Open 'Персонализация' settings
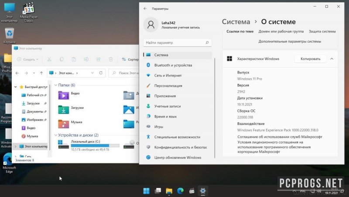Screen dimensions: 349x197 coord(178,86)
